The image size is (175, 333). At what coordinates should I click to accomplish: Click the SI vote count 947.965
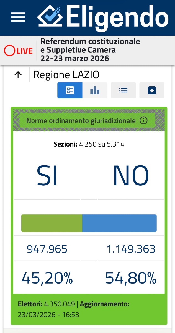pos(47,249)
